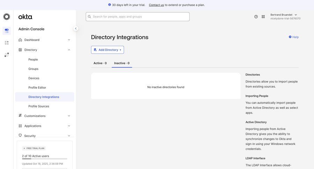The width and height of the screenshot is (314, 169).
Task: Click the FREE TRIAL PLAN badge
Action: click(34, 148)
